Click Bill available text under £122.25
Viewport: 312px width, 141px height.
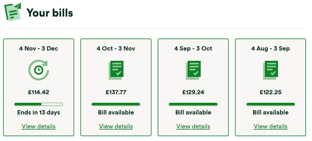pos(270,112)
